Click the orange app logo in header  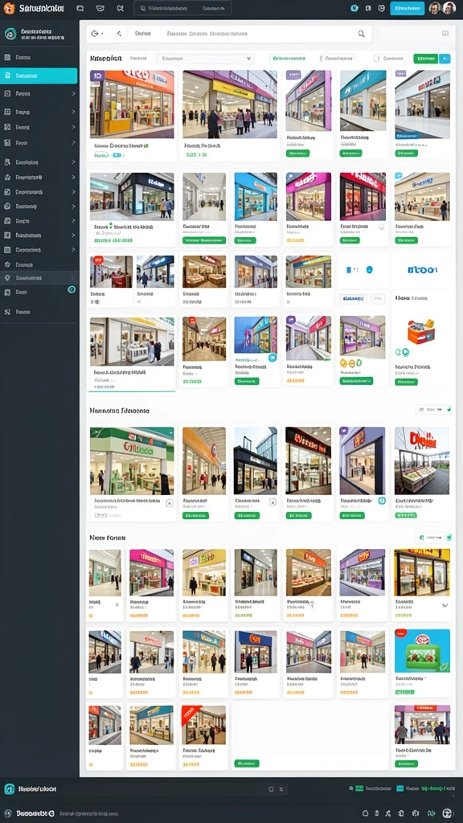point(9,8)
